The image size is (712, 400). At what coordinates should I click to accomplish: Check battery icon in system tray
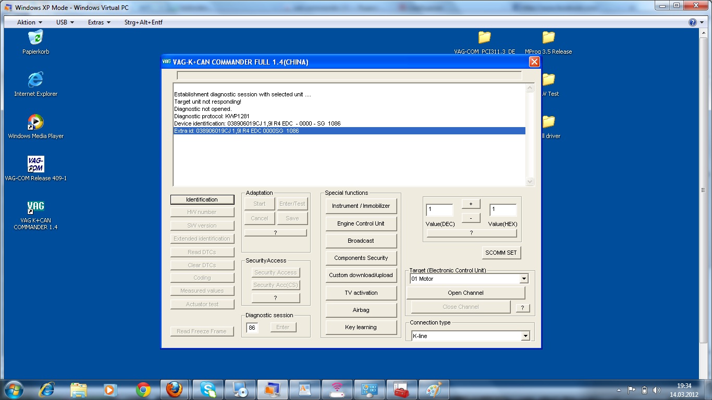(x=644, y=390)
